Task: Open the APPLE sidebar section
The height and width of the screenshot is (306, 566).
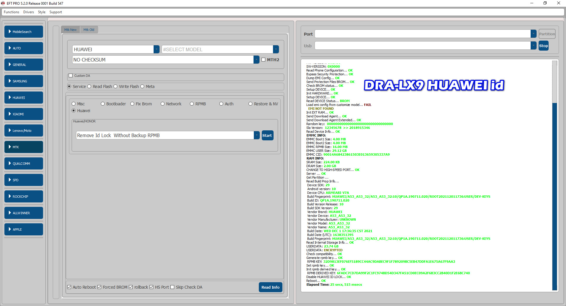Action: coord(24,229)
